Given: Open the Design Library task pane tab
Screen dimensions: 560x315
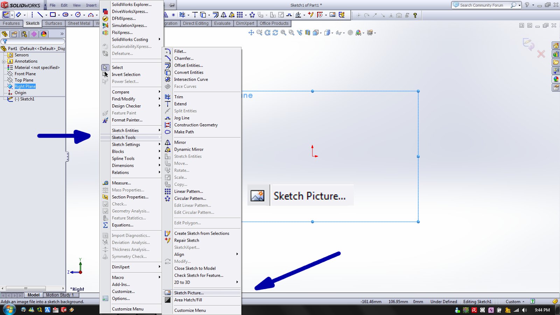Looking at the screenshot, I should (556, 54).
